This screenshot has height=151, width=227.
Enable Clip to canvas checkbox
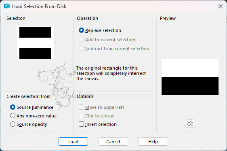point(96,116)
